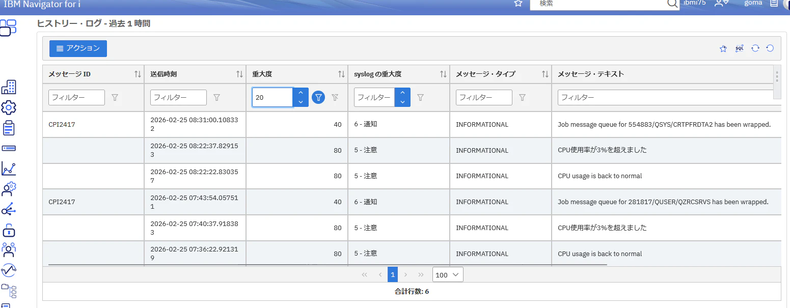Click the メッセージ・タイプ filter field

[x=484, y=97]
